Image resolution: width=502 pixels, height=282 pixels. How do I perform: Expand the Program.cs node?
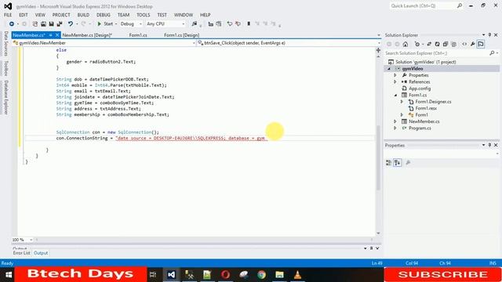395,128
